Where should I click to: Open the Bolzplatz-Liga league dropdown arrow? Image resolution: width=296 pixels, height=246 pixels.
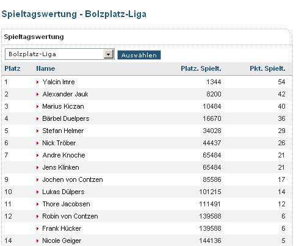(x=109, y=54)
